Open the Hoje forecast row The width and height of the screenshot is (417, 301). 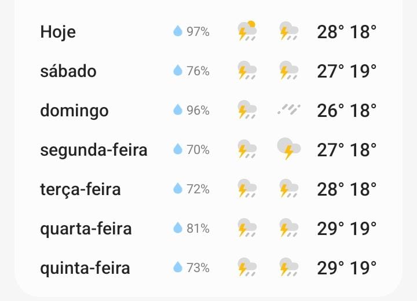point(209,31)
